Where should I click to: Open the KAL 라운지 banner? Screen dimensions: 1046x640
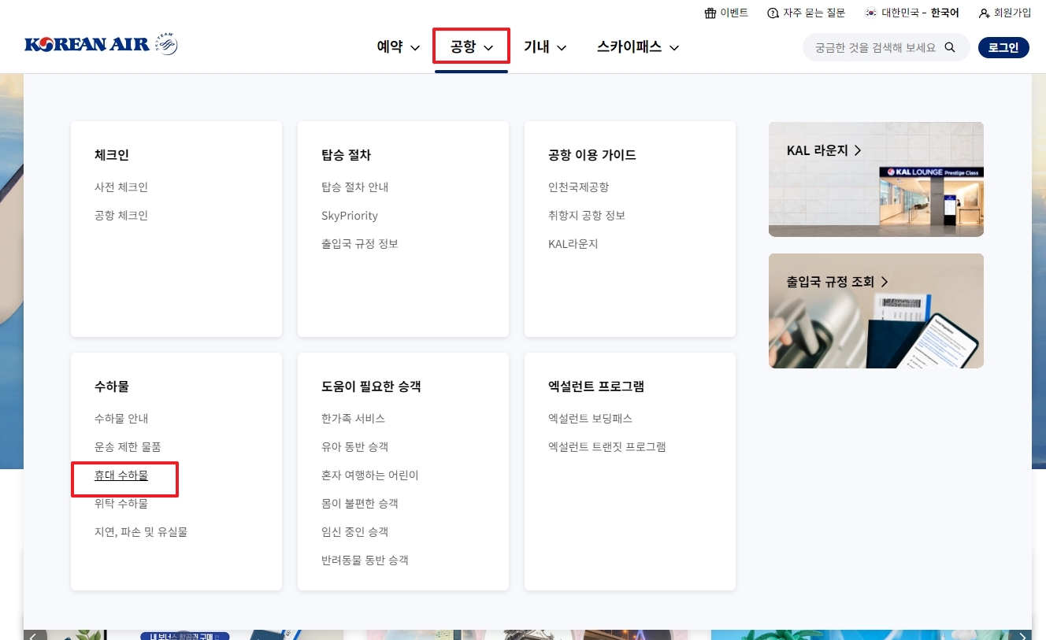pyautogui.click(x=876, y=179)
